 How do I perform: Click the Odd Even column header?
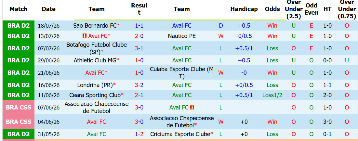click(x=312, y=9)
